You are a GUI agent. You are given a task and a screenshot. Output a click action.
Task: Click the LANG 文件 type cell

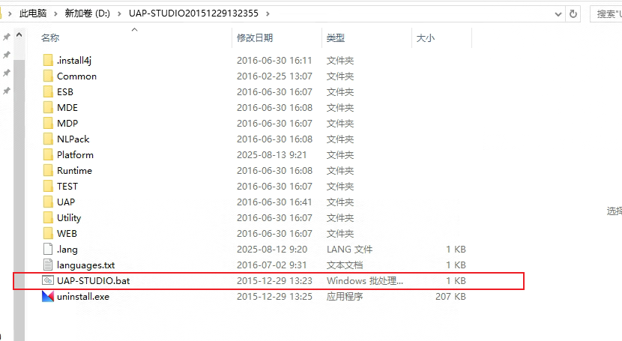[x=349, y=250]
